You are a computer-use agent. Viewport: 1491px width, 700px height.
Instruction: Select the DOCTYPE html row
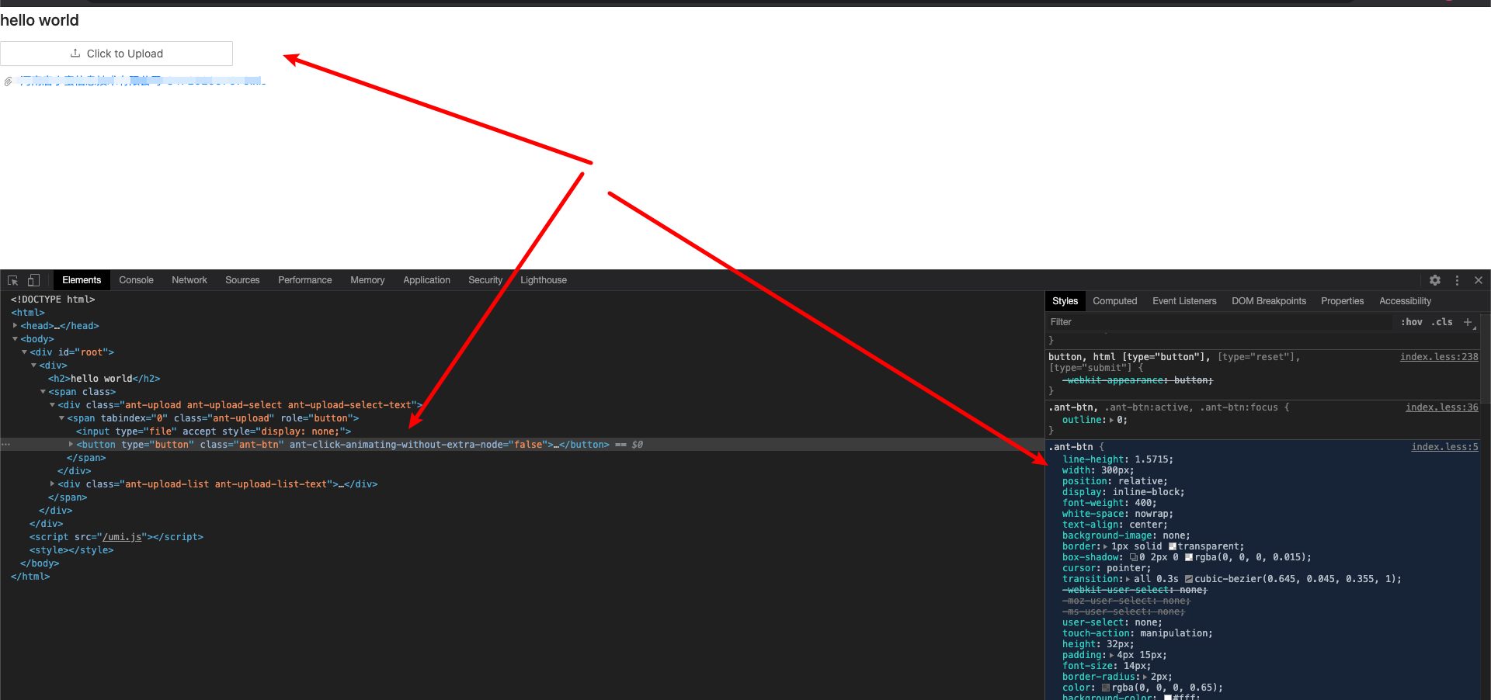pos(53,300)
